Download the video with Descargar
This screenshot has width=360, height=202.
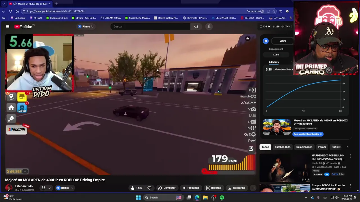tap(237, 188)
